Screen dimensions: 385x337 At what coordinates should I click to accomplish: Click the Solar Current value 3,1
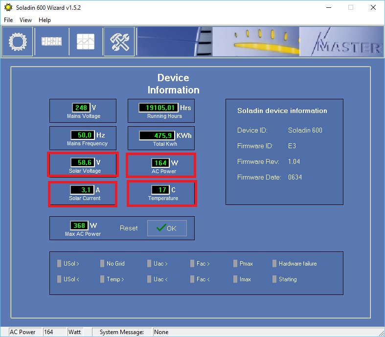tap(82, 190)
